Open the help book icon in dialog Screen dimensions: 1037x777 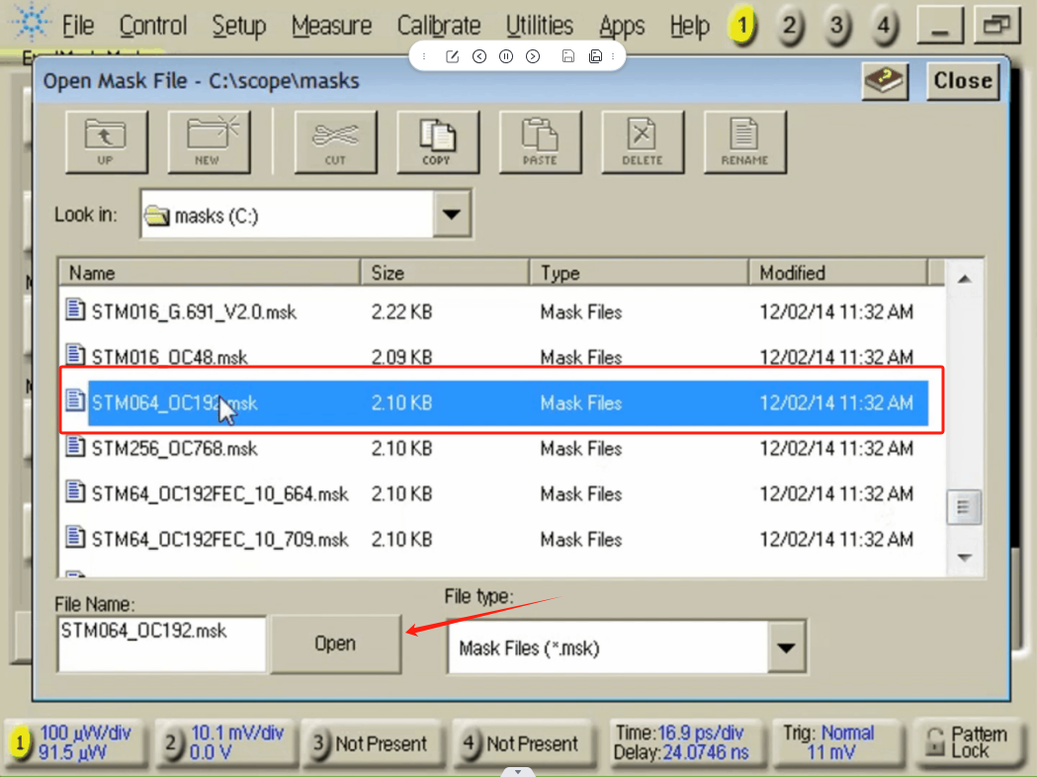[885, 82]
